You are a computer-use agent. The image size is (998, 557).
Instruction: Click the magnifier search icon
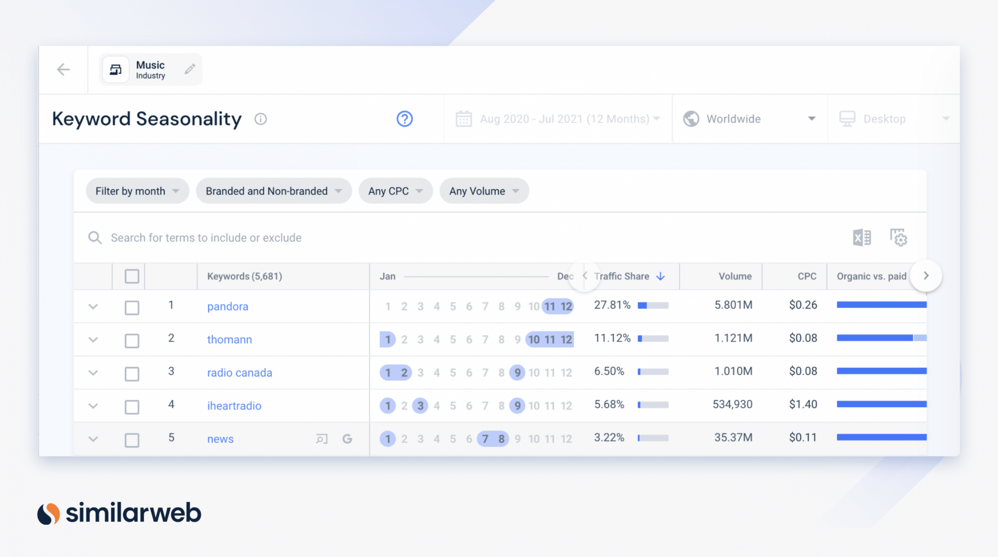tap(95, 237)
